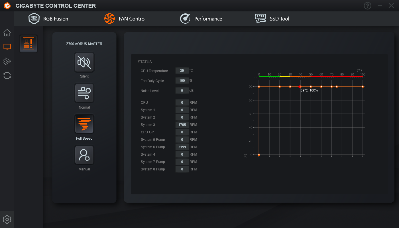Click the red current-temperature marker on the curve
The width and height of the screenshot is (399, 228).
300,87
